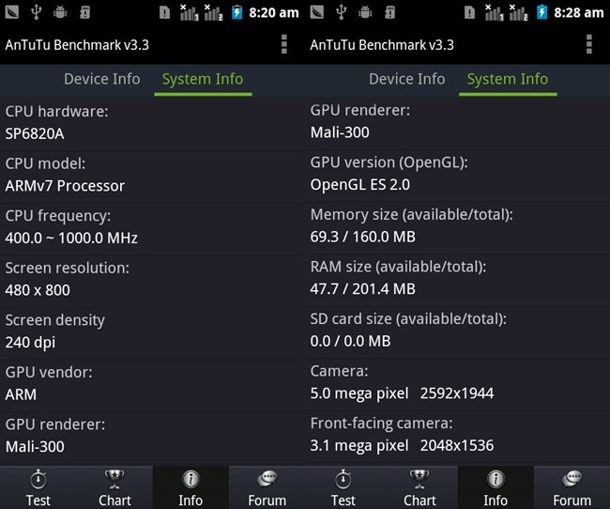
Task: Tap the RAM size 47.7 / 201.4 MB row
Action: coord(457,278)
